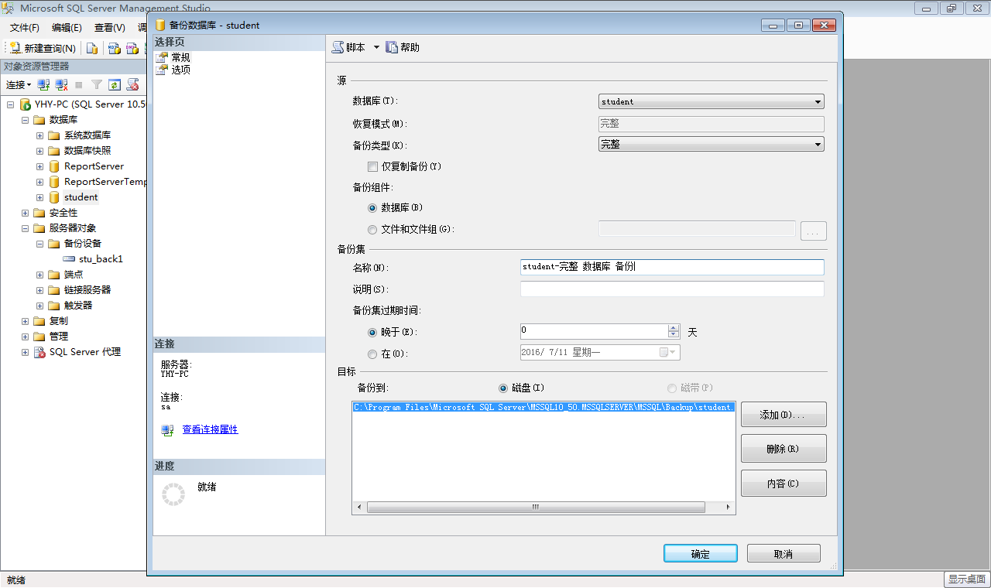This screenshot has height=588, width=991.
Task: Open the 脚本 dropdown arrow
Action: tap(376, 47)
